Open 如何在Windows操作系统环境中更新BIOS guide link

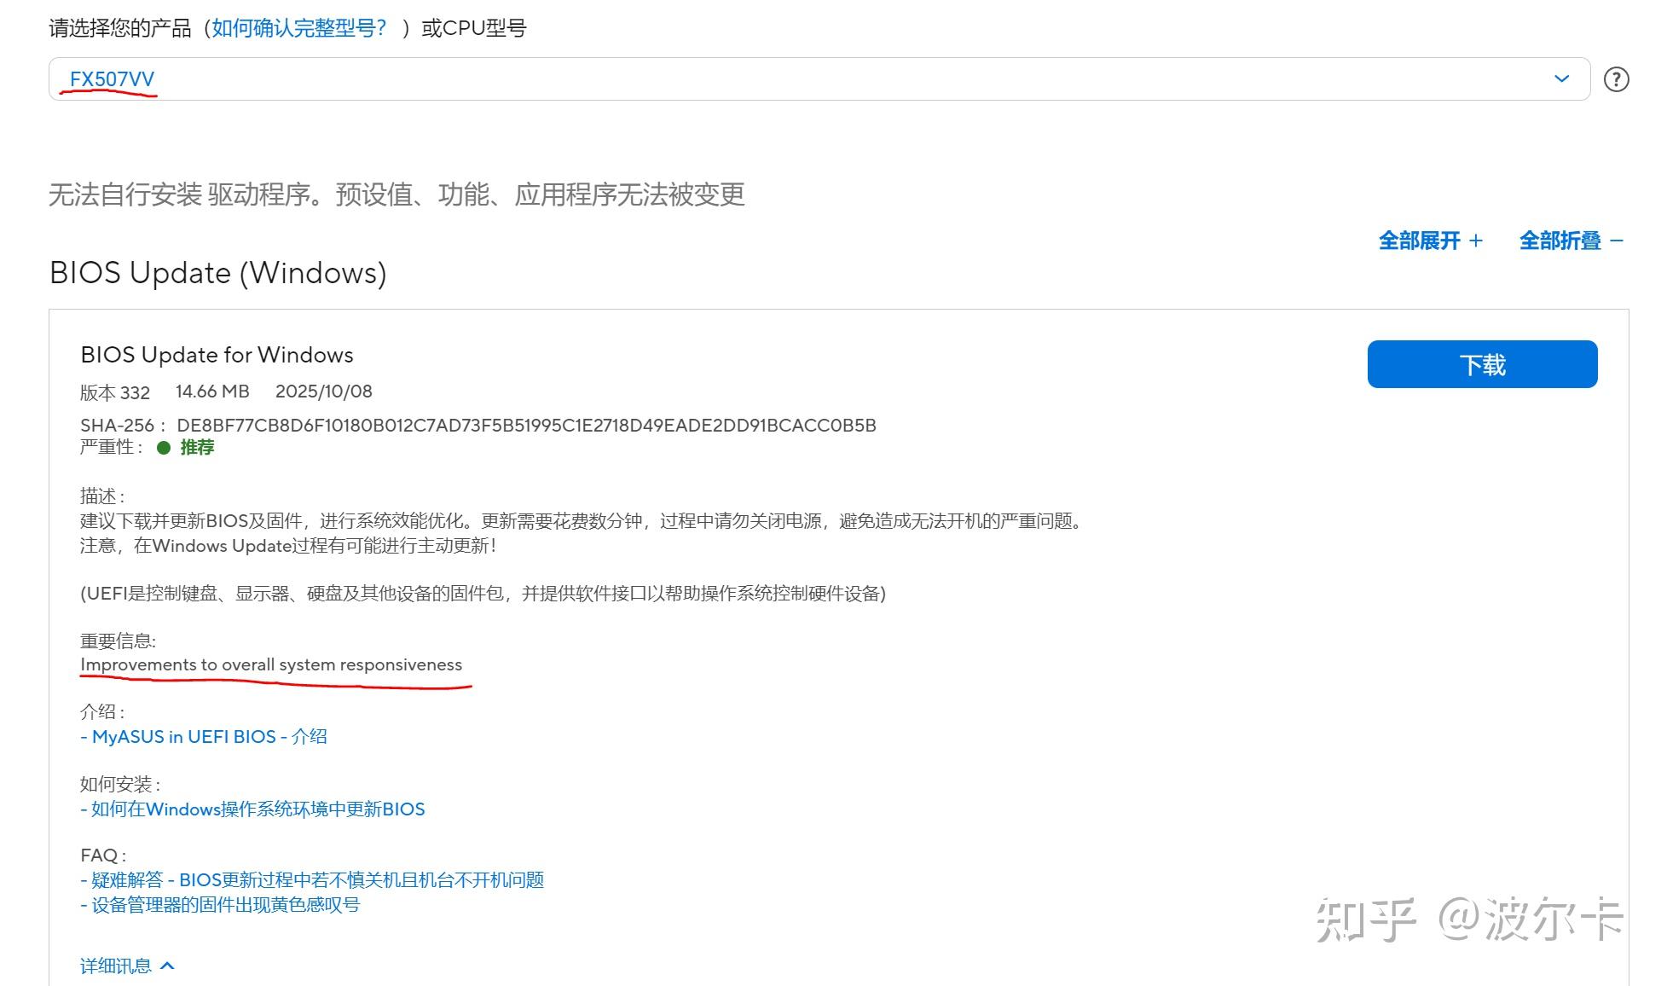click(252, 809)
